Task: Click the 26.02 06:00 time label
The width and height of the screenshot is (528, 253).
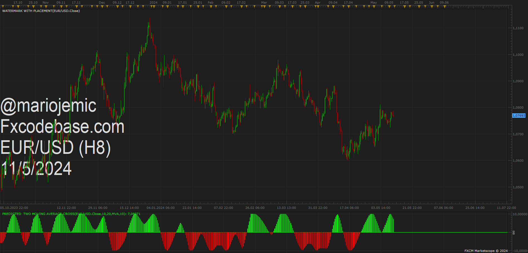Action: click(x=255, y=208)
